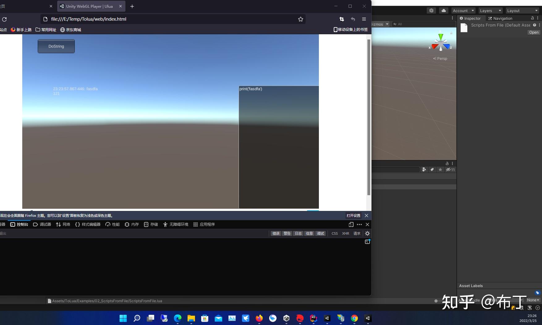
Task: Open the browser devtools settings gear
Action: (367, 233)
